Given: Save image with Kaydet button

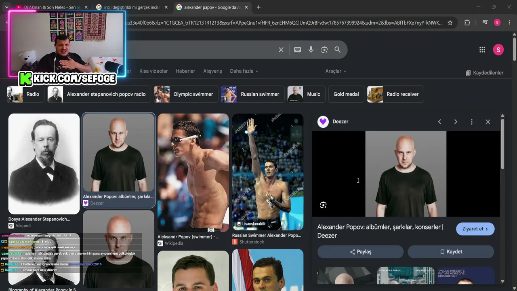Looking at the screenshot, I should [451, 252].
